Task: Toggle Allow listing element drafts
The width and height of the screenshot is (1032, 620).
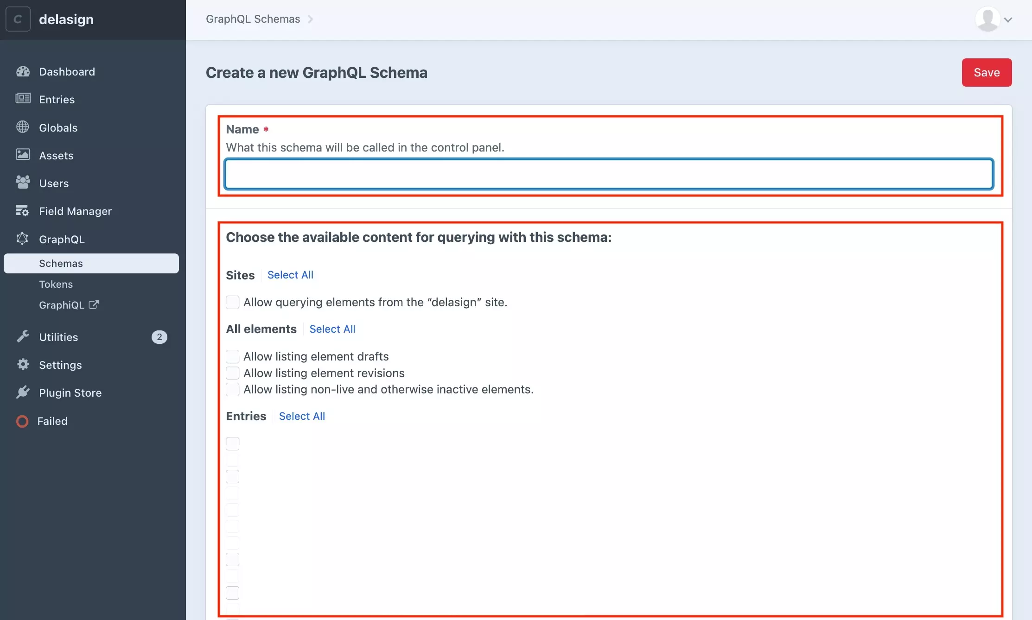Action: point(232,356)
